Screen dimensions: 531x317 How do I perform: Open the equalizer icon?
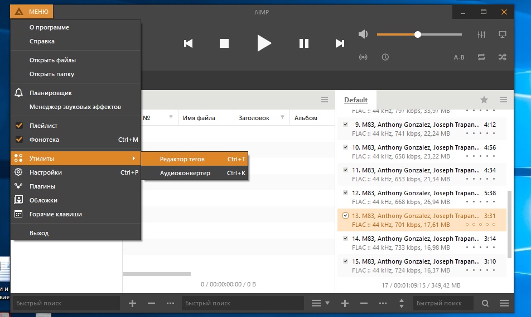click(x=482, y=34)
